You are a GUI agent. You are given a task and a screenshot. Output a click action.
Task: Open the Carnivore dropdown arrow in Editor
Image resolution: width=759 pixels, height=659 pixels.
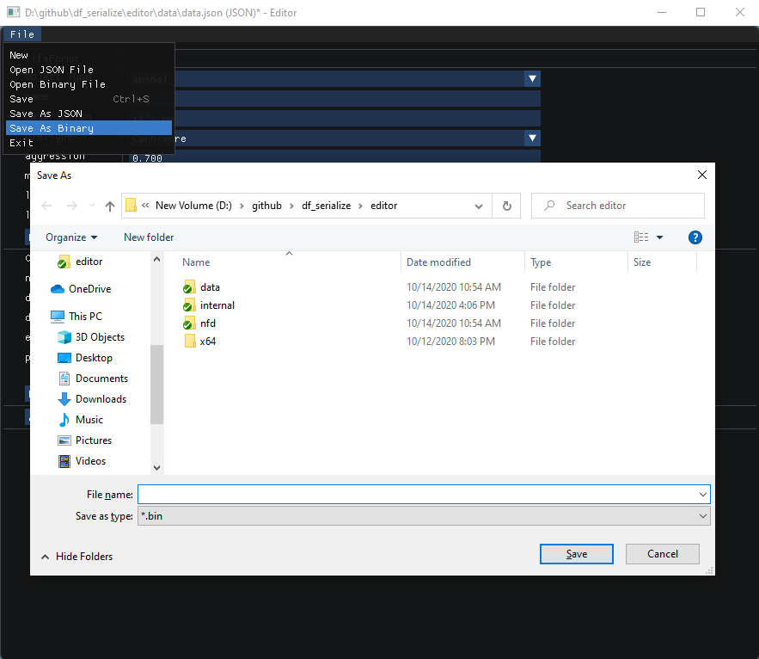532,139
